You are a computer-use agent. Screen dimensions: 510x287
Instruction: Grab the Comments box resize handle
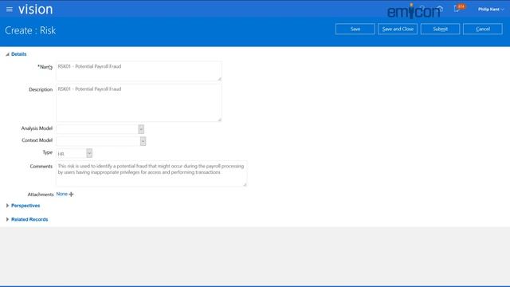245,184
